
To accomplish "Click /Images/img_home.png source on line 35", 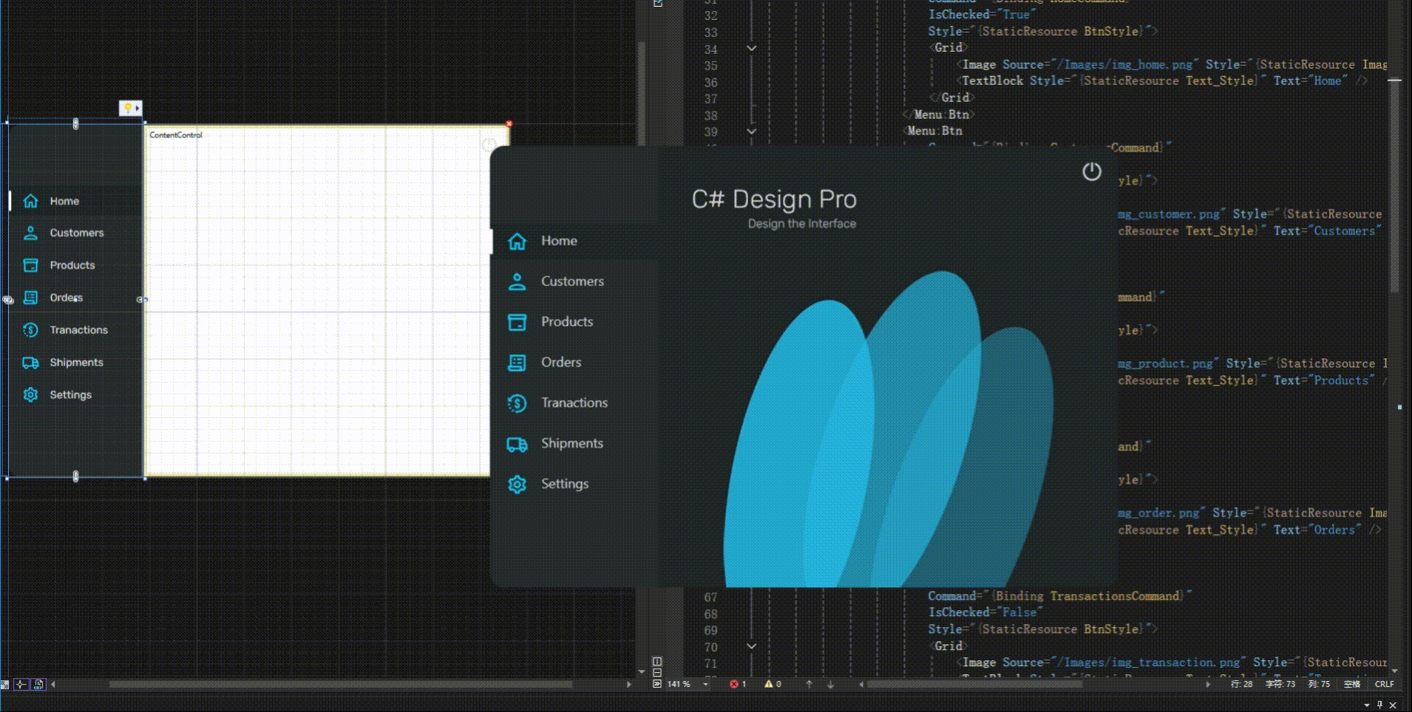I will (x=1124, y=65).
